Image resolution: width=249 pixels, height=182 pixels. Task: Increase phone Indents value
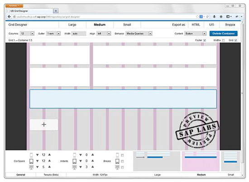pyautogui.click(x=92, y=155)
